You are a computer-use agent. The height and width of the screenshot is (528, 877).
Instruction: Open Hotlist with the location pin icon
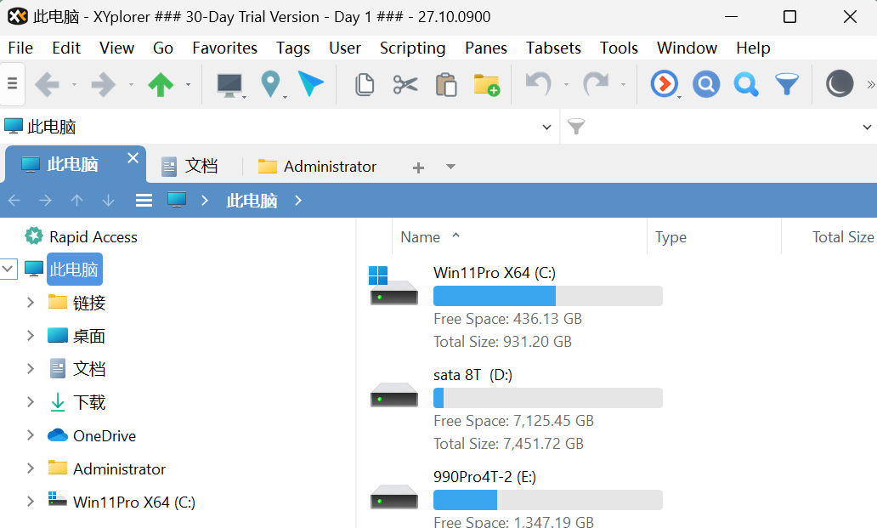coord(270,84)
